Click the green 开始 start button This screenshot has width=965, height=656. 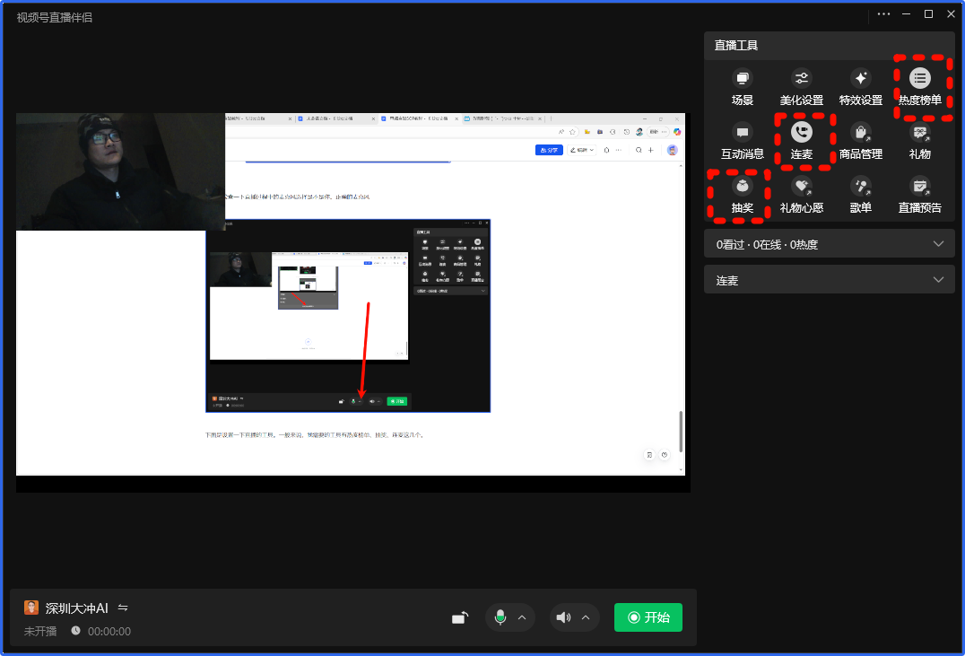tap(648, 617)
